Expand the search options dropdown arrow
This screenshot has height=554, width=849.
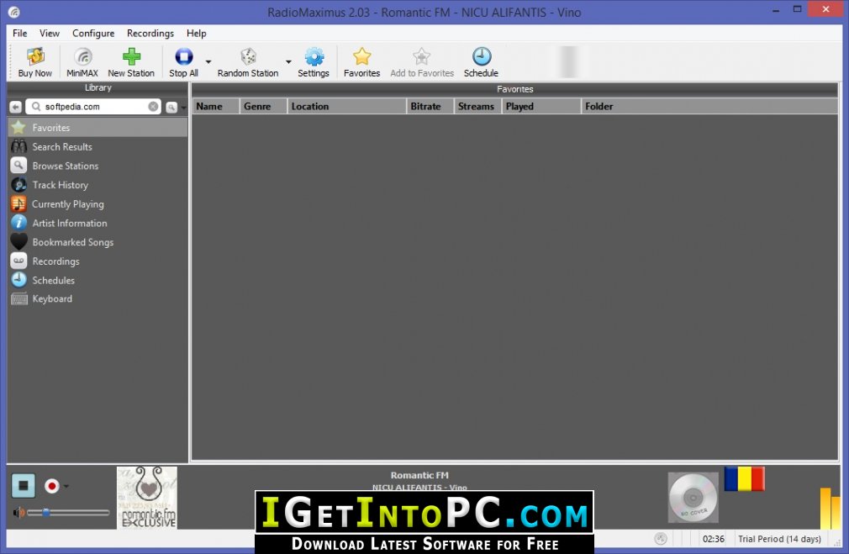(x=183, y=108)
